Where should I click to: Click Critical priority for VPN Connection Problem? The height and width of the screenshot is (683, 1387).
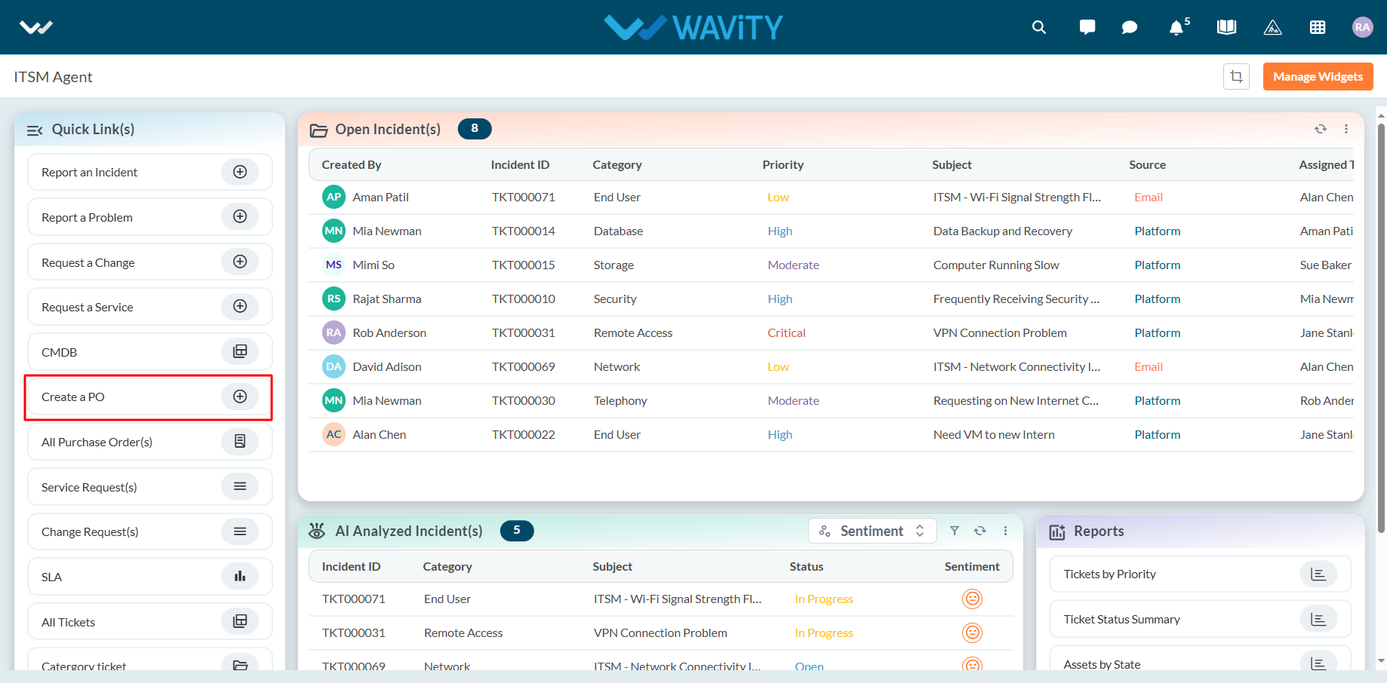click(786, 332)
